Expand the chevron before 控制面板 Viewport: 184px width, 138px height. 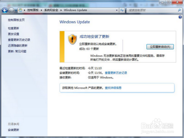tap(25, 10)
